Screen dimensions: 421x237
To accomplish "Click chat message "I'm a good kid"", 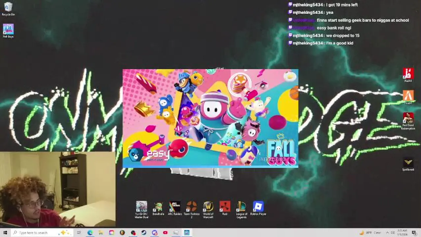I will 340,43.
